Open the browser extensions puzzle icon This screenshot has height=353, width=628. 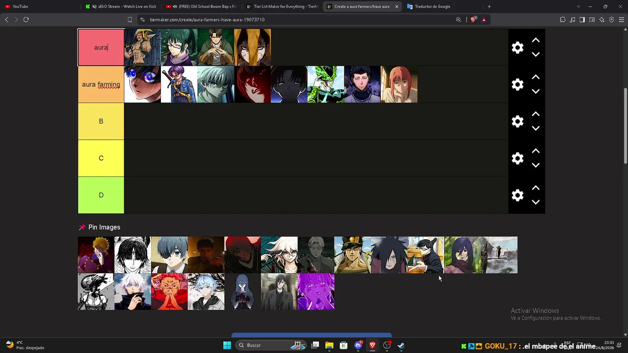point(563,20)
